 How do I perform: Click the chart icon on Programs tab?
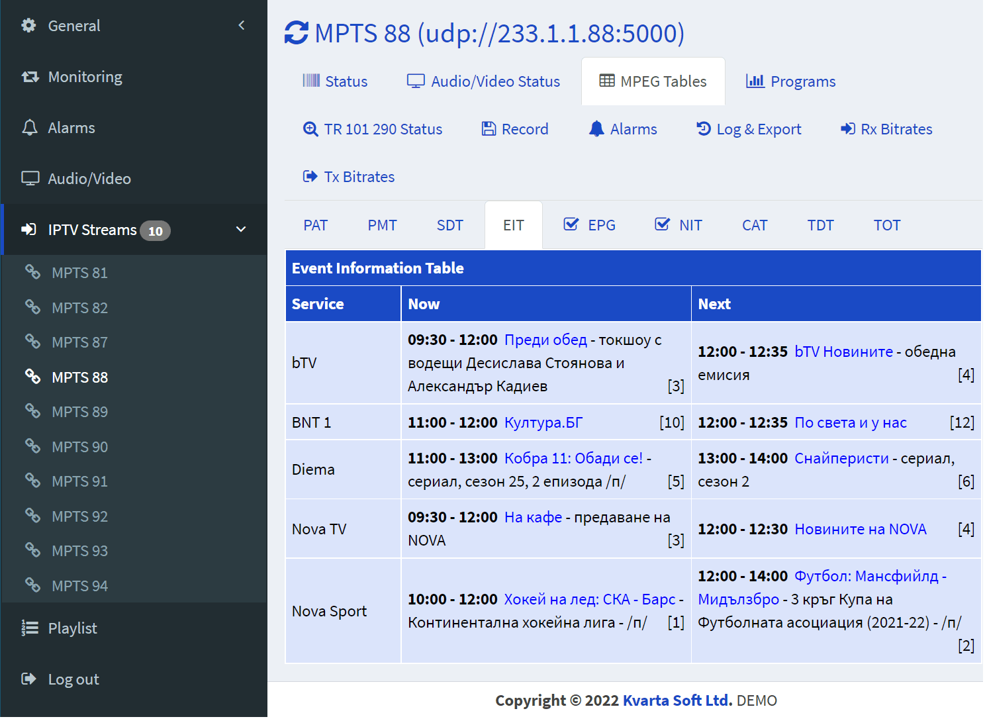tap(755, 81)
